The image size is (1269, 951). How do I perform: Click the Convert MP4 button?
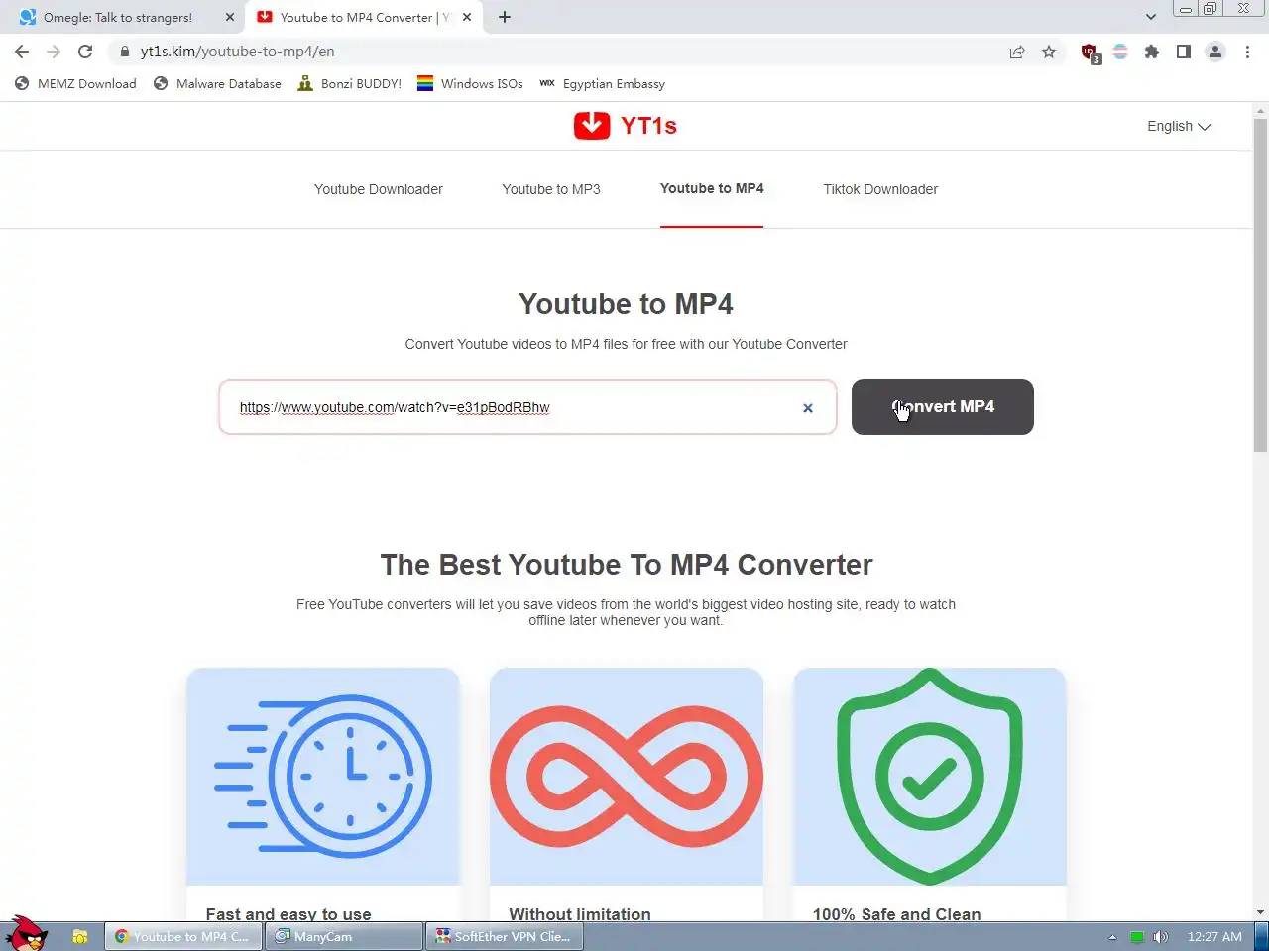943,407
